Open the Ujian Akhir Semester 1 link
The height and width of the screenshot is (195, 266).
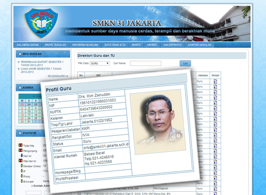coord(41,70)
